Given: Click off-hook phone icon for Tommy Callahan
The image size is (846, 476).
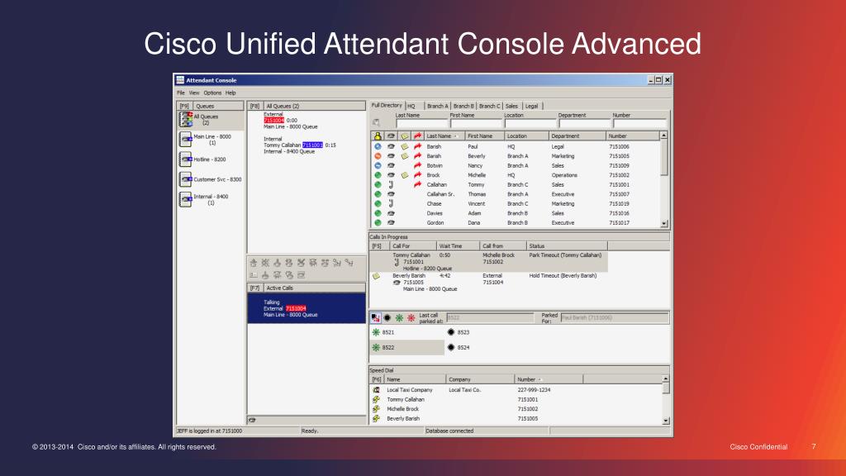Looking at the screenshot, I should click(391, 185).
